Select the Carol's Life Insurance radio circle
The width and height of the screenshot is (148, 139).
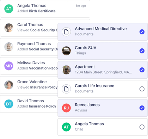click(142, 89)
